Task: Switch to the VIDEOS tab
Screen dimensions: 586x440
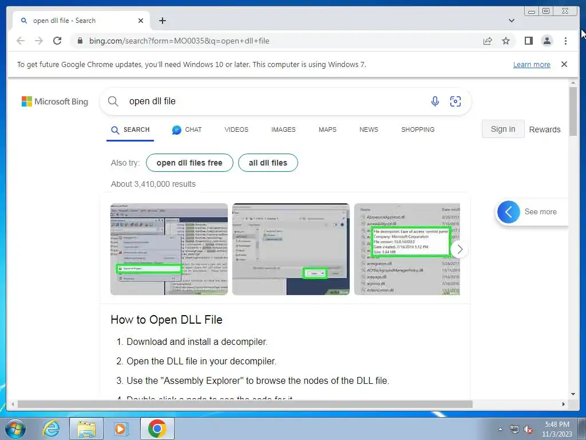Action: (x=236, y=129)
